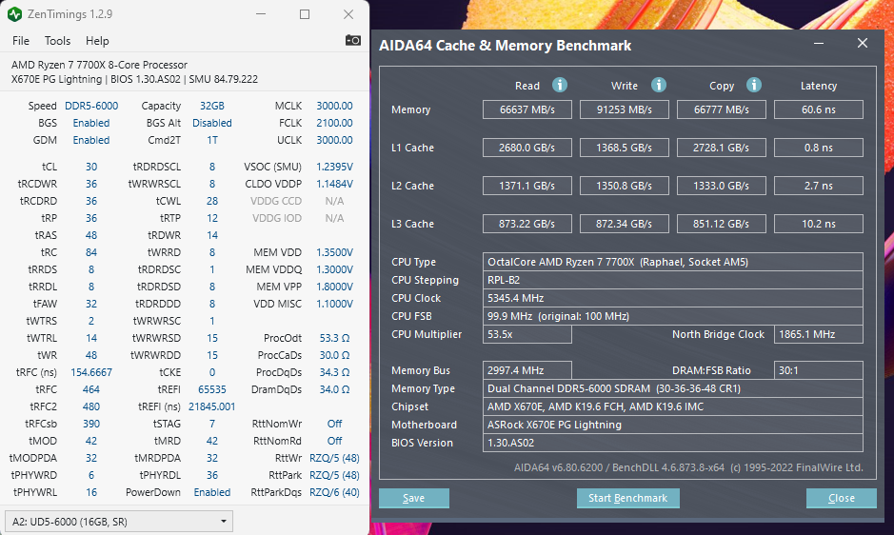894x535 pixels.
Task: Click Memory Copy value 66777 MB/s
Action: click(722, 109)
